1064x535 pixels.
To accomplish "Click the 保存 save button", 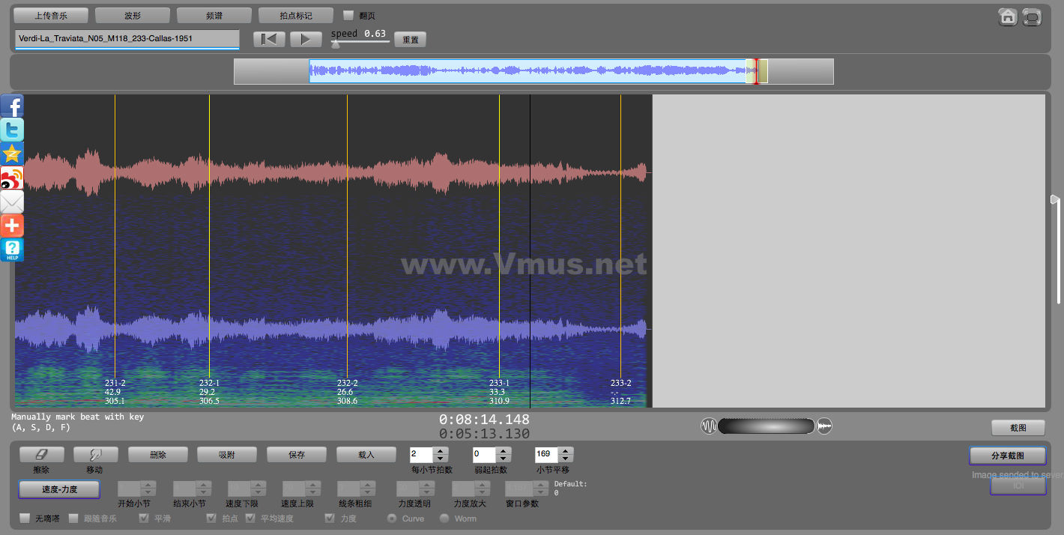I will coord(297,455).
